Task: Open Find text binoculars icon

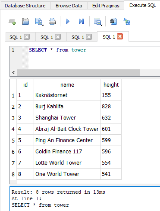Action: tap(113, 21)
